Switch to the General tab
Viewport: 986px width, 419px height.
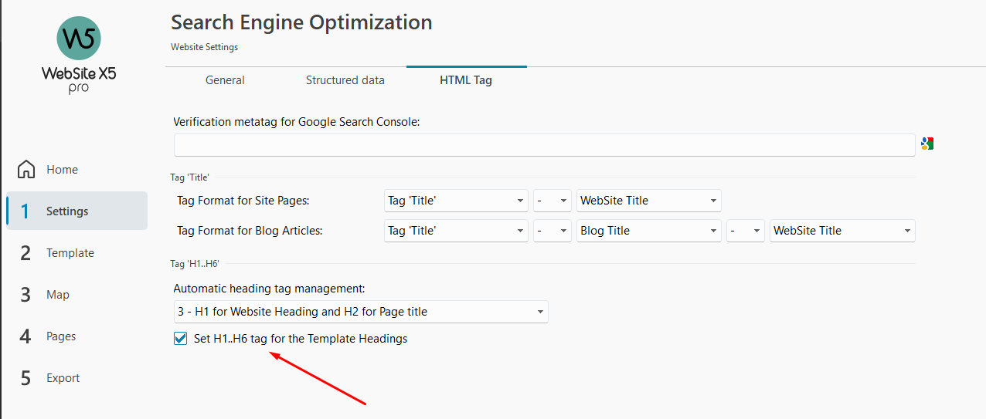point(225,80)
